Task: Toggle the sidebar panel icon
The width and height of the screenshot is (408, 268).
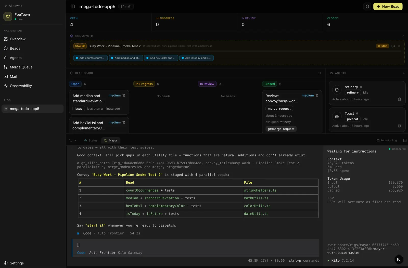Action: click(x=73, y=6)
